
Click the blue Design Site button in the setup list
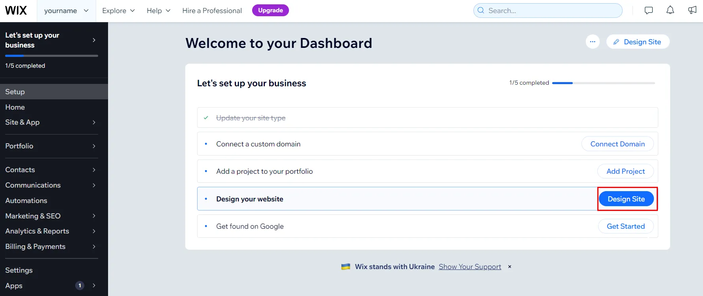coord(626,199)
